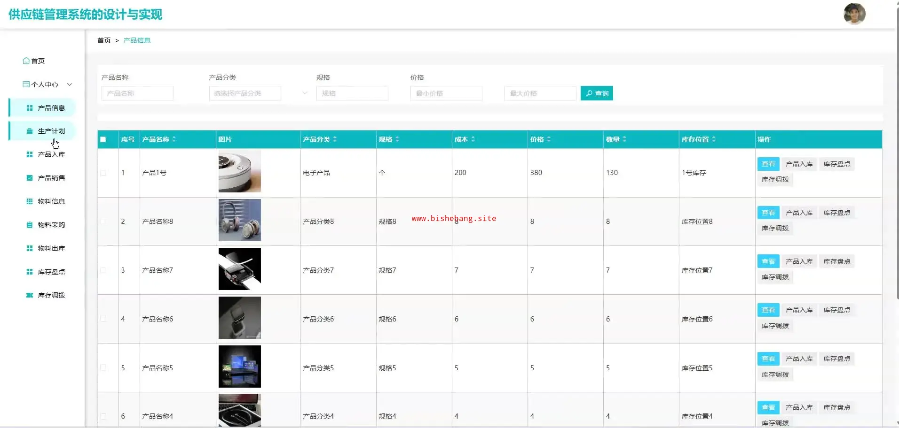Toggle the select-all checkbox in table header

(103, 139)
